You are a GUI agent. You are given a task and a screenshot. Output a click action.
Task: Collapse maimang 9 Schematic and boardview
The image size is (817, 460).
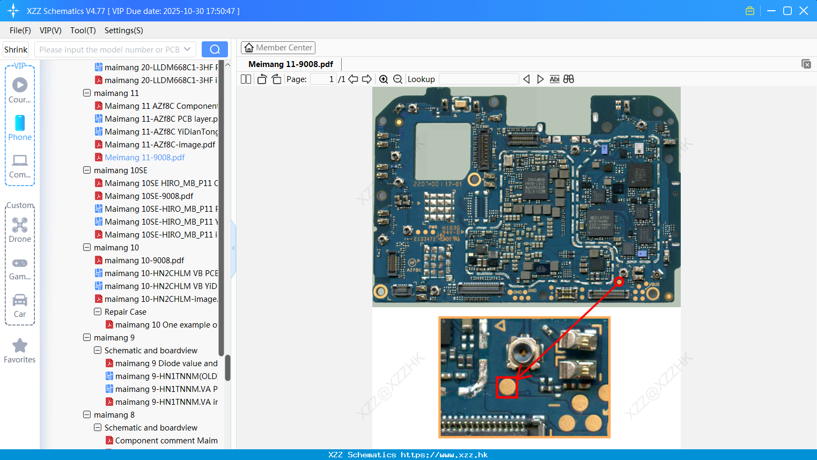[98, 350]
